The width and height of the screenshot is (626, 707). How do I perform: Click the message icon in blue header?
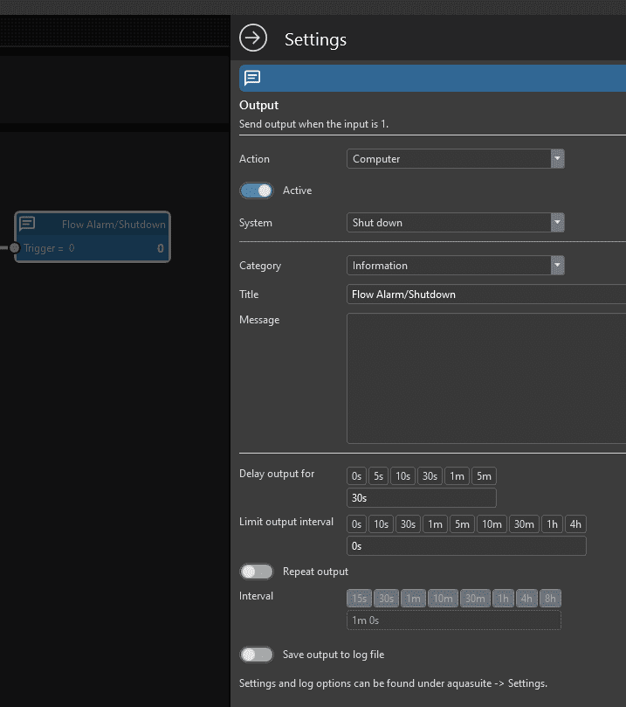click(252, 78)
